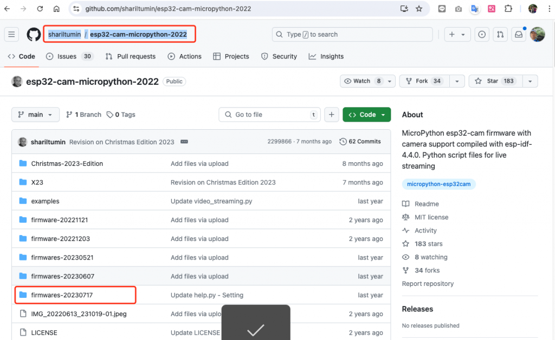Click the Google Translate extension icon
The image size is (555, 340).
475,9
